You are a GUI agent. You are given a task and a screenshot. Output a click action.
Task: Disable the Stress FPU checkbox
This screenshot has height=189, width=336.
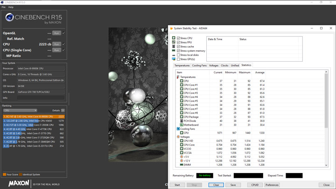[178, 42]
